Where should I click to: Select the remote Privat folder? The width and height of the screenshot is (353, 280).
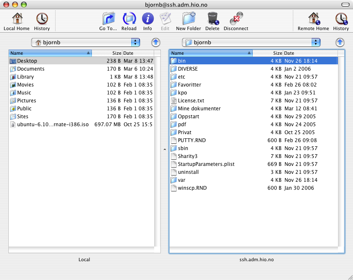tap(254, 132)
